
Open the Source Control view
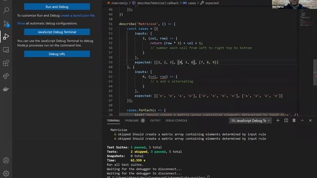[x=6, y=24]
